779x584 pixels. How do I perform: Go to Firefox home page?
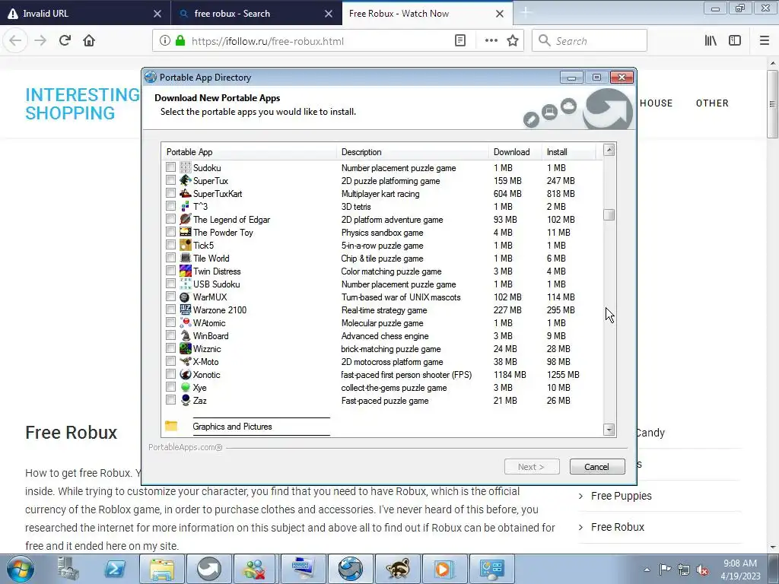pyautogui.click(x=89, y=41)
